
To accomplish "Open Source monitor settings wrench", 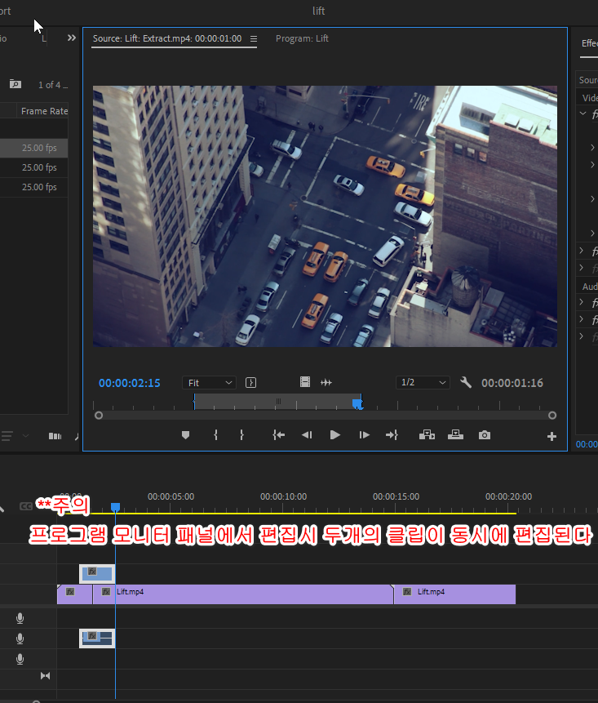I will [x=466, y=383].
